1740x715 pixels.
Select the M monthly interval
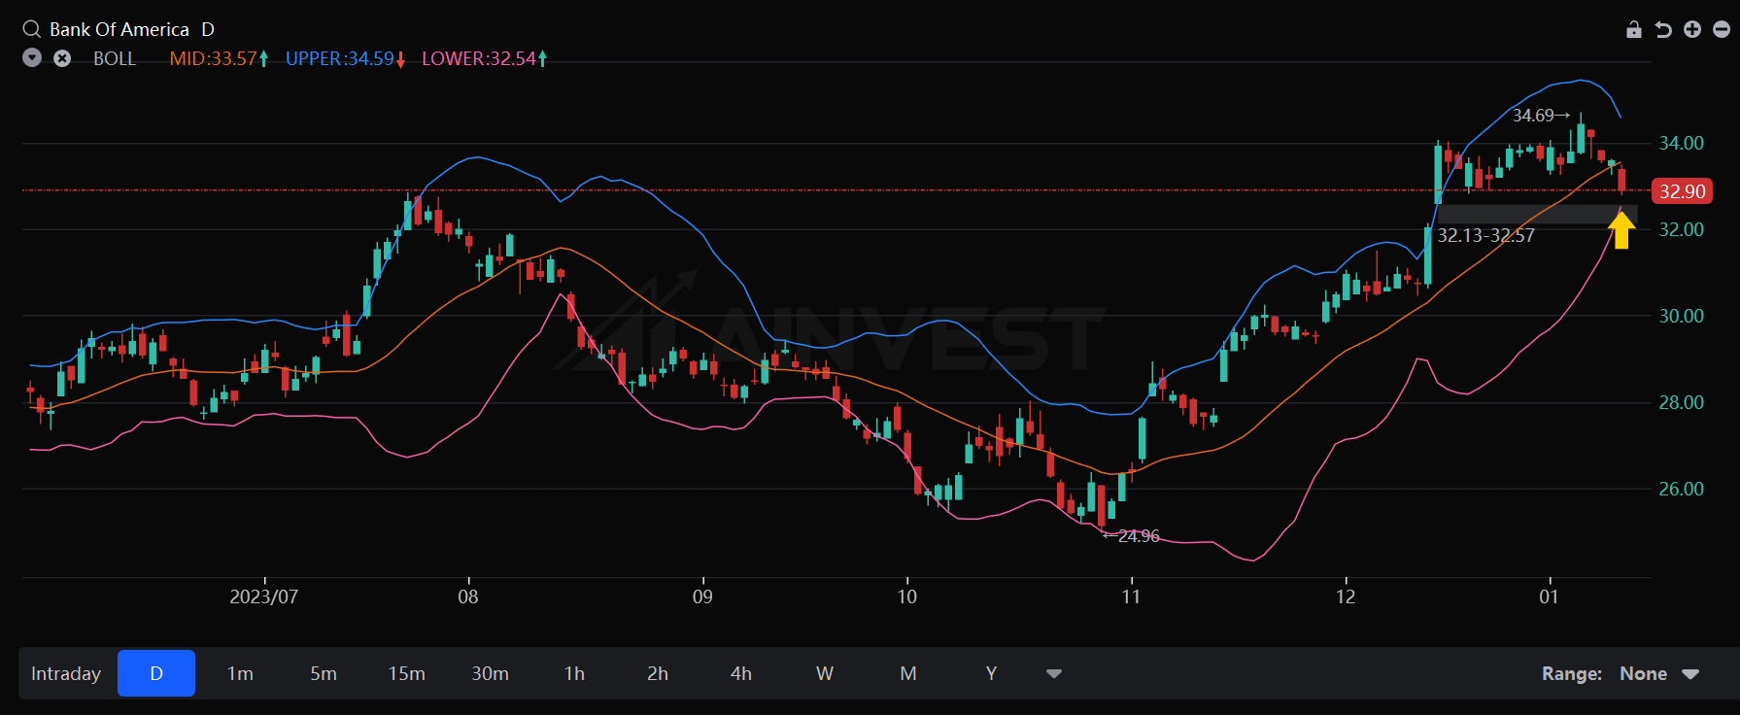coord(908,673)
